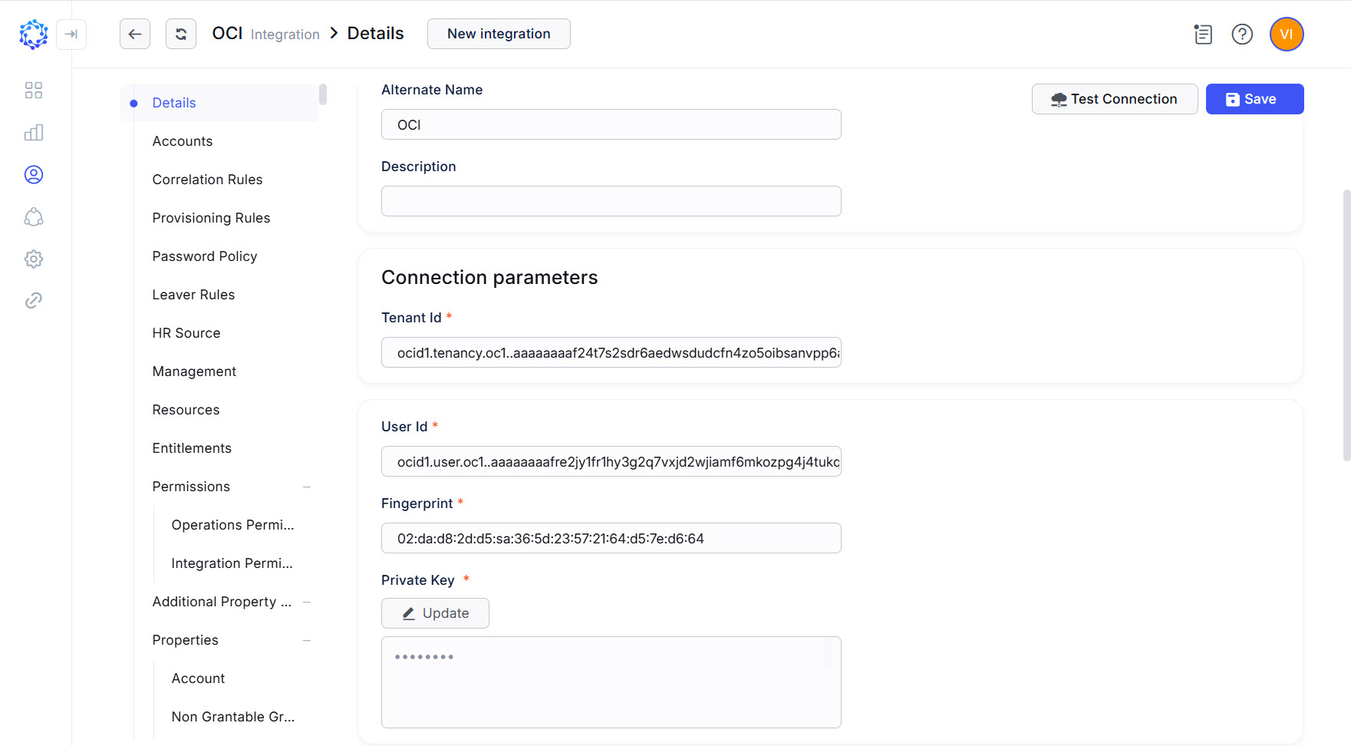Click the Save button

[x=1254, y=98]
